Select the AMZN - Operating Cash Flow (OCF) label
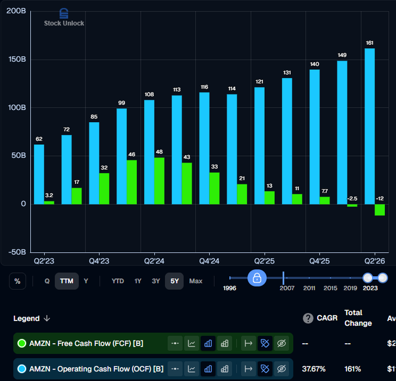The image size is (396, 381). (96, 369)
